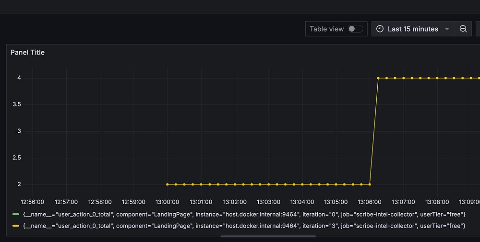Click the clock icon in time picker

click(x=380, y=29)
